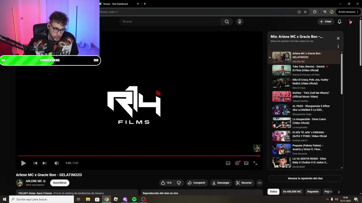The width and height of the screenshot is (362, 203).
Task: Click the Crear button
Action: tap(326, 22)
